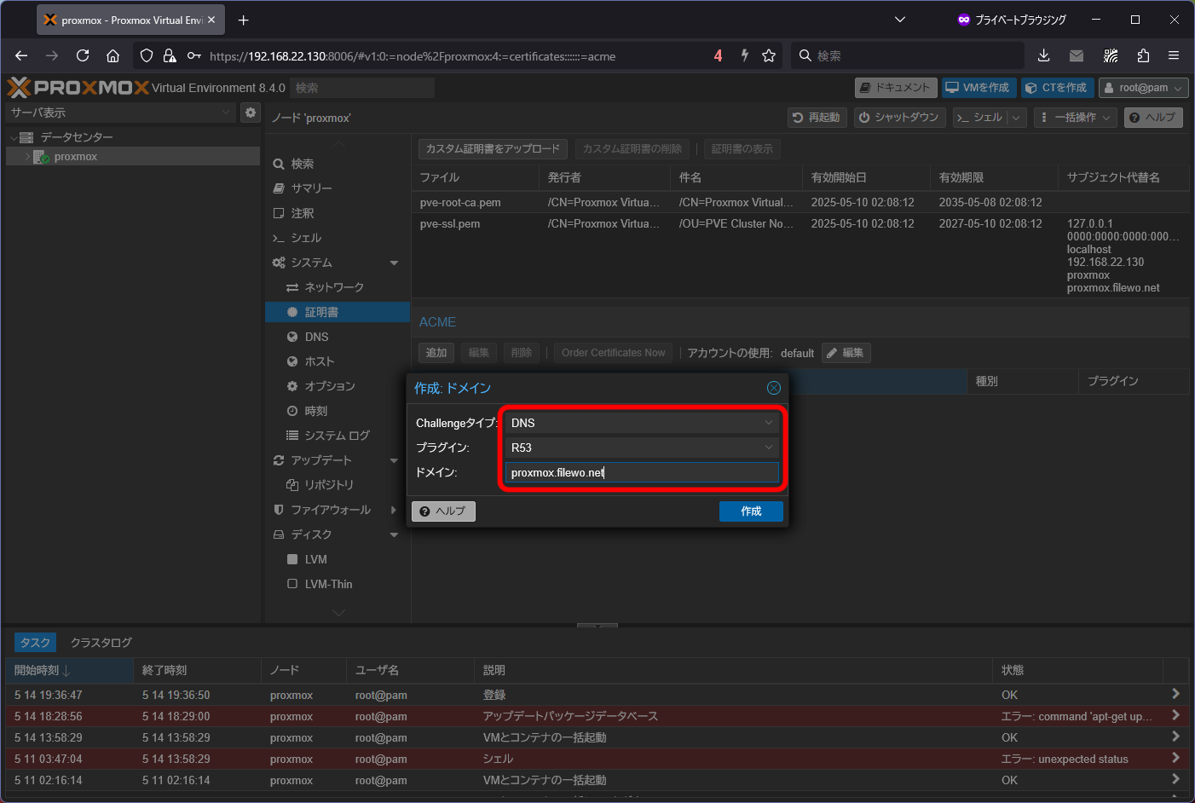The height and width of the screenshot is (803, 1195).
Task: Click Proxmox top search field
Action: point(362,88)
